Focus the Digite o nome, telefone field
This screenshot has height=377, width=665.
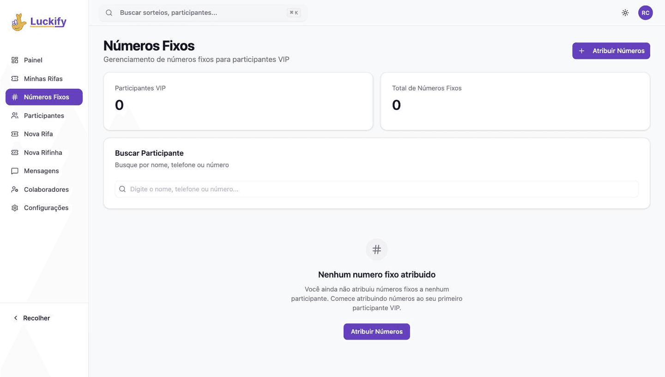click(377, 189)
